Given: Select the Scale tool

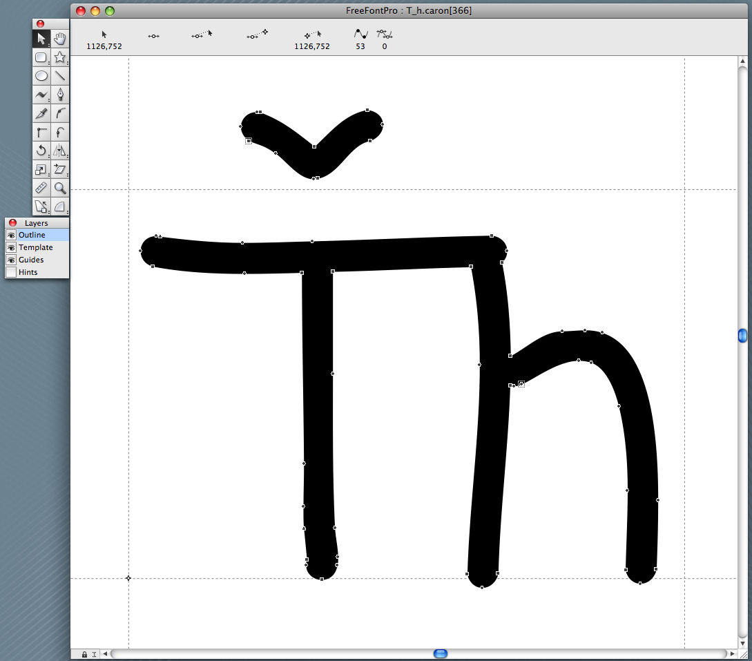Looking at the screenshot, I should [x=41, y=169].
